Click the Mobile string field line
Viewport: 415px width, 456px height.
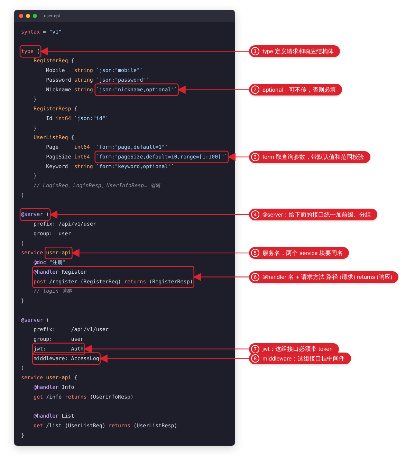pyautogui.click(x=94, y=70)
